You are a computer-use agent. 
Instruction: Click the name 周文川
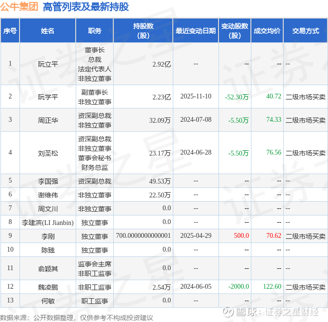(48, 209)
